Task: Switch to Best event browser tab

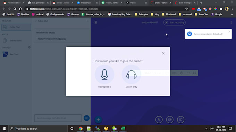Action: pos(185,3)
